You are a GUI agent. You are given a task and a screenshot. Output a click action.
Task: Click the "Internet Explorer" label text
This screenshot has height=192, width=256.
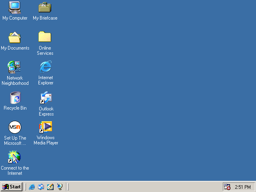[46, 80]
